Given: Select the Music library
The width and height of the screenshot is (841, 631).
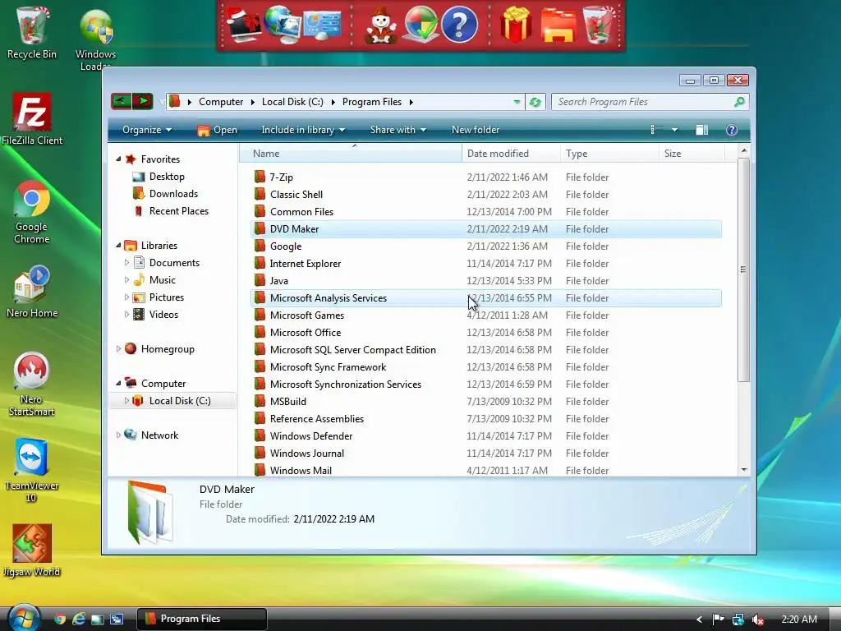Looking at the screenshot, I should 162,280.
